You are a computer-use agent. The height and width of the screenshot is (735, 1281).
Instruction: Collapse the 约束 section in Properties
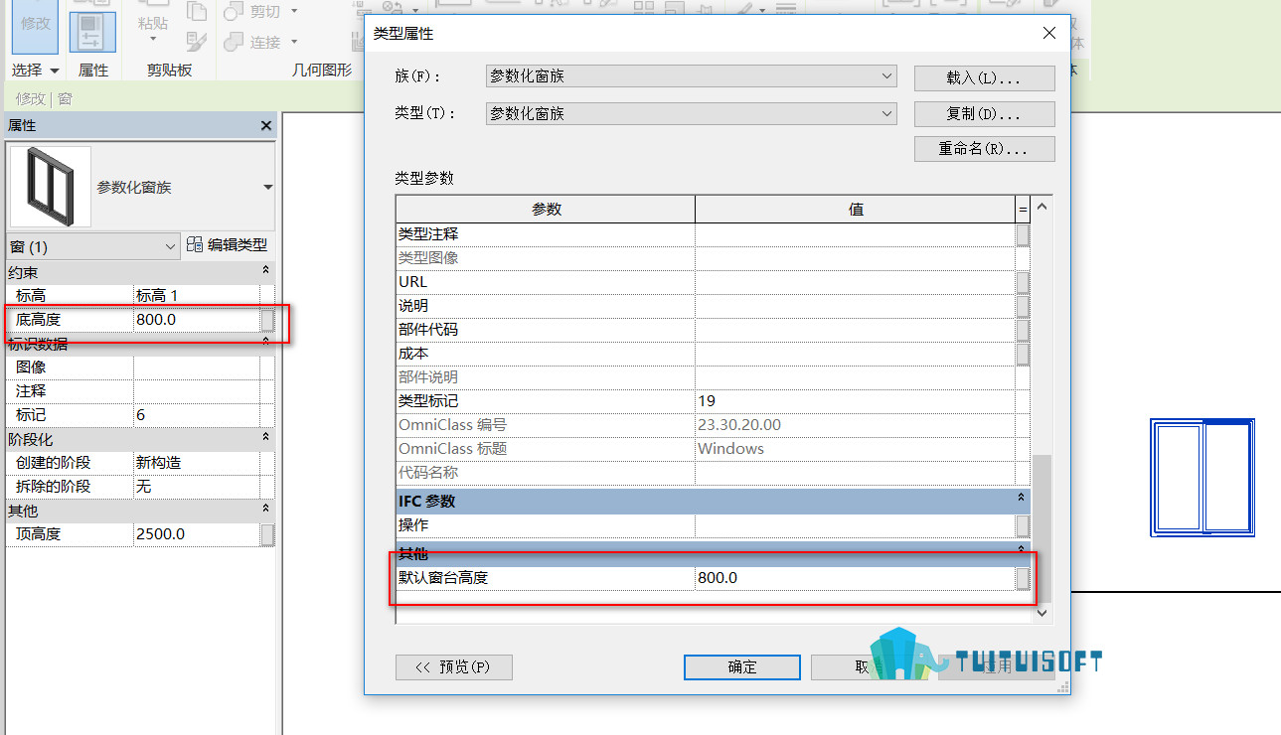[x=265, y=271]
